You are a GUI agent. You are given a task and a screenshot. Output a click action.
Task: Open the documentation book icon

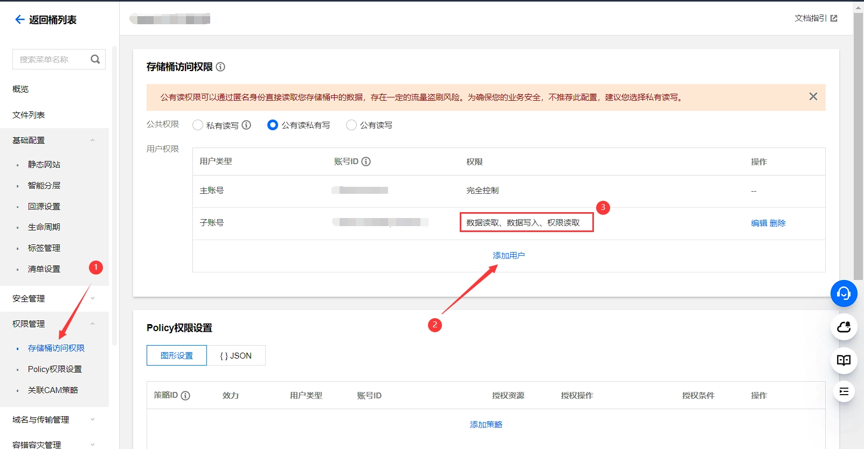[x=844, y=360]
